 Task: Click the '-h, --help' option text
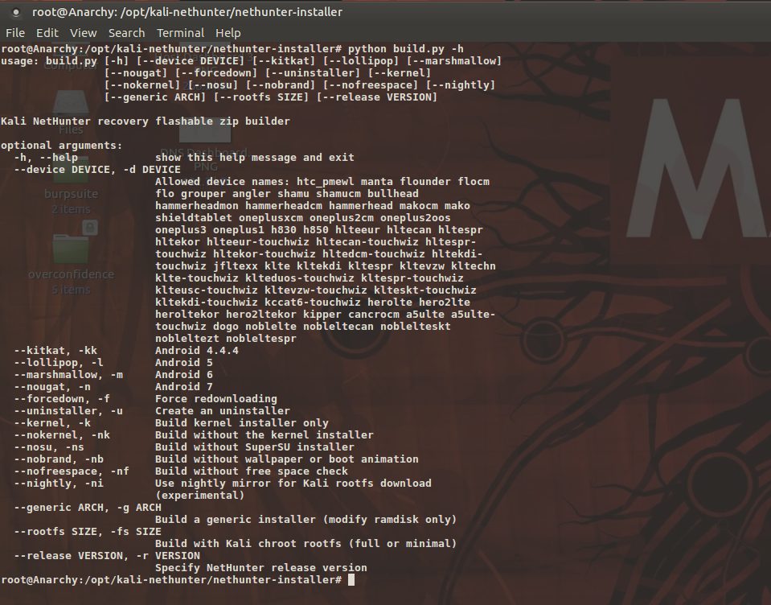(46, 158)
